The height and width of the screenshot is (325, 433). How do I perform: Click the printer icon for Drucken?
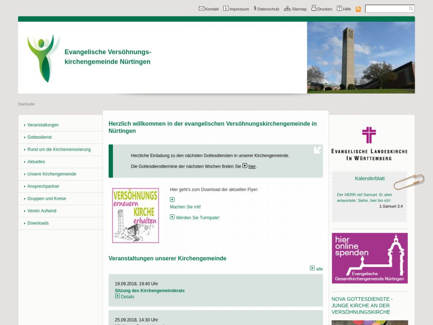(314, 8)
